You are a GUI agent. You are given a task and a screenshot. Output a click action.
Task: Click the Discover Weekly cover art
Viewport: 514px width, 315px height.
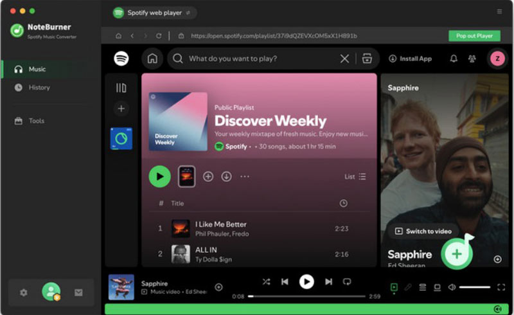tap(178, 122)
